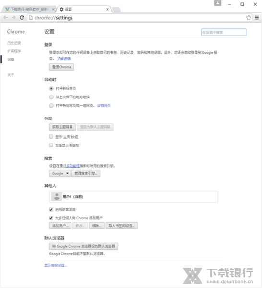
Task: Open 历史记录 in the sidebar
Action: [14, 43]
